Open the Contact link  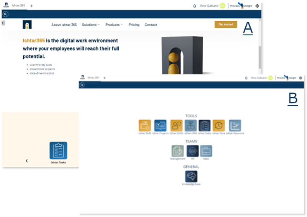(x=151, y=25)
